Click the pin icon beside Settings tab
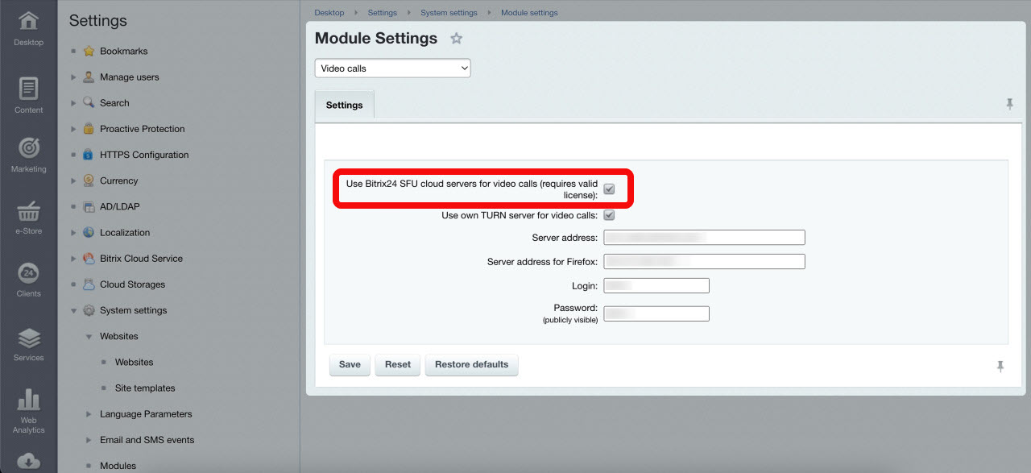Viewport: 1031px width, 473px height. pyautogui.click(x=1009, y=104)
